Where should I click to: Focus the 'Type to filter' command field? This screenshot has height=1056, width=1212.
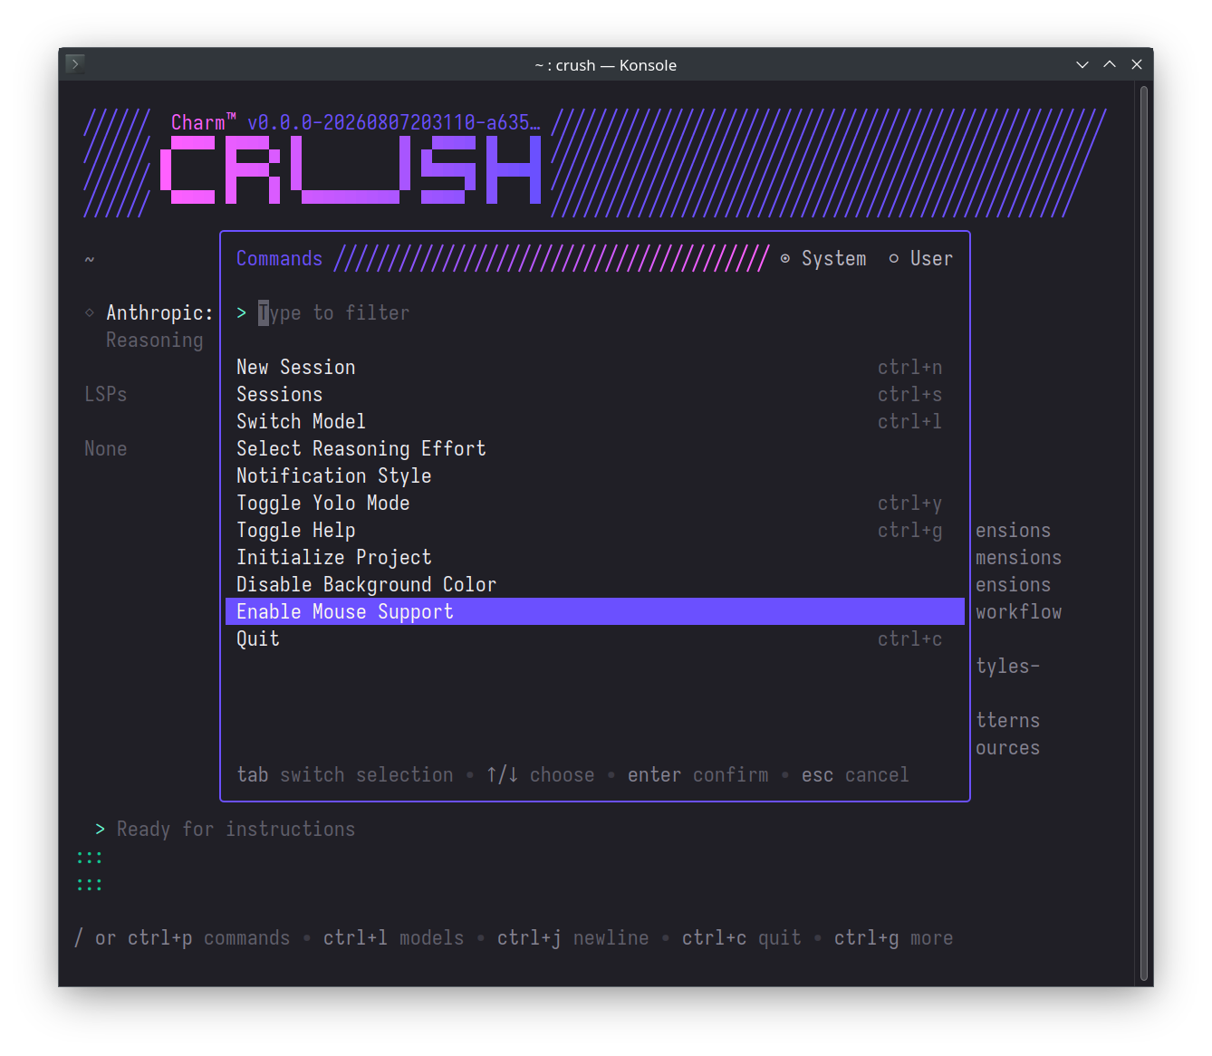click(x=594, y=313)
